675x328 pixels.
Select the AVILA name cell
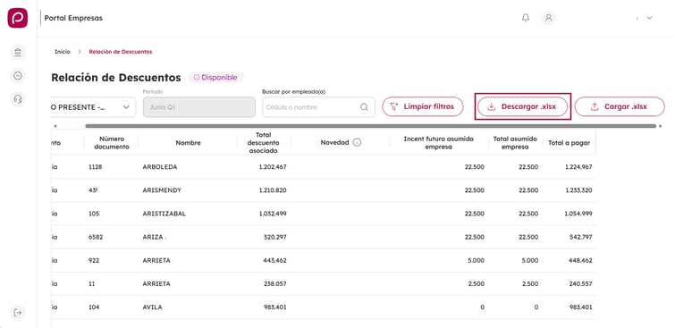(152, 307)
